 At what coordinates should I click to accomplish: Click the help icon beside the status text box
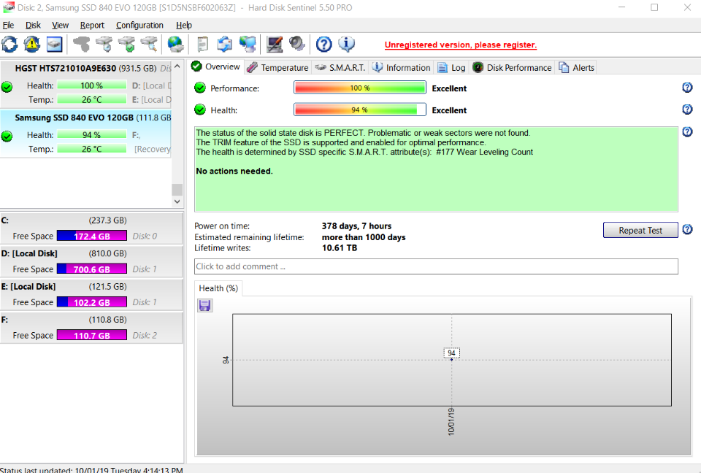pyautogui.click(x=687, y=132)
